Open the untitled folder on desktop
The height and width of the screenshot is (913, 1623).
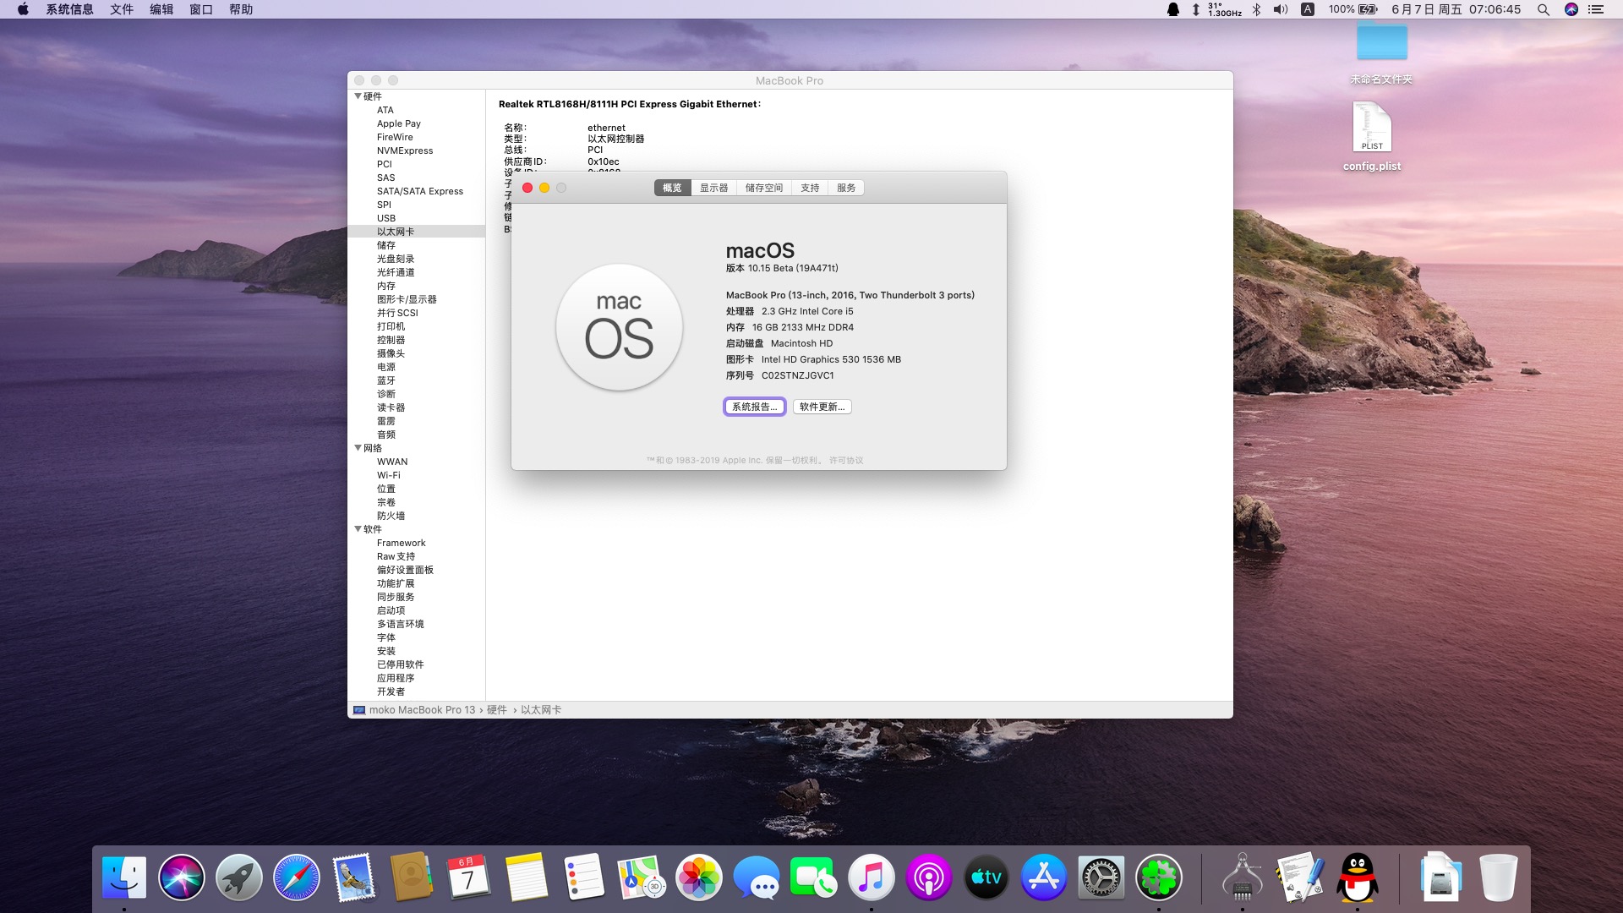click(1382, 54)
